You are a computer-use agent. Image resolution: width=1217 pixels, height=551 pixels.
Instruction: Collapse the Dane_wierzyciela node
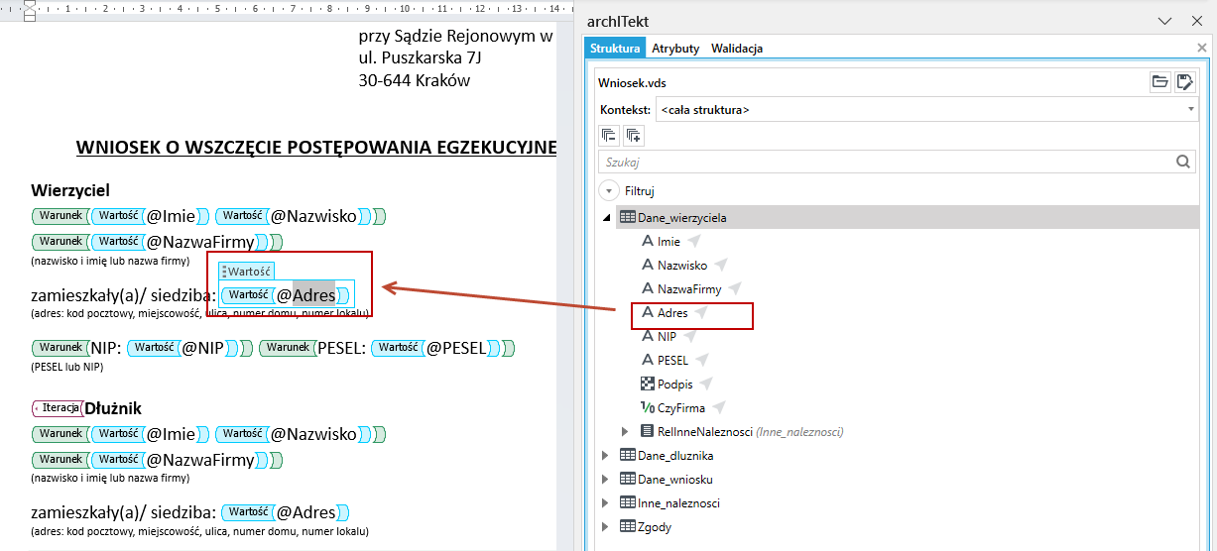607,218
